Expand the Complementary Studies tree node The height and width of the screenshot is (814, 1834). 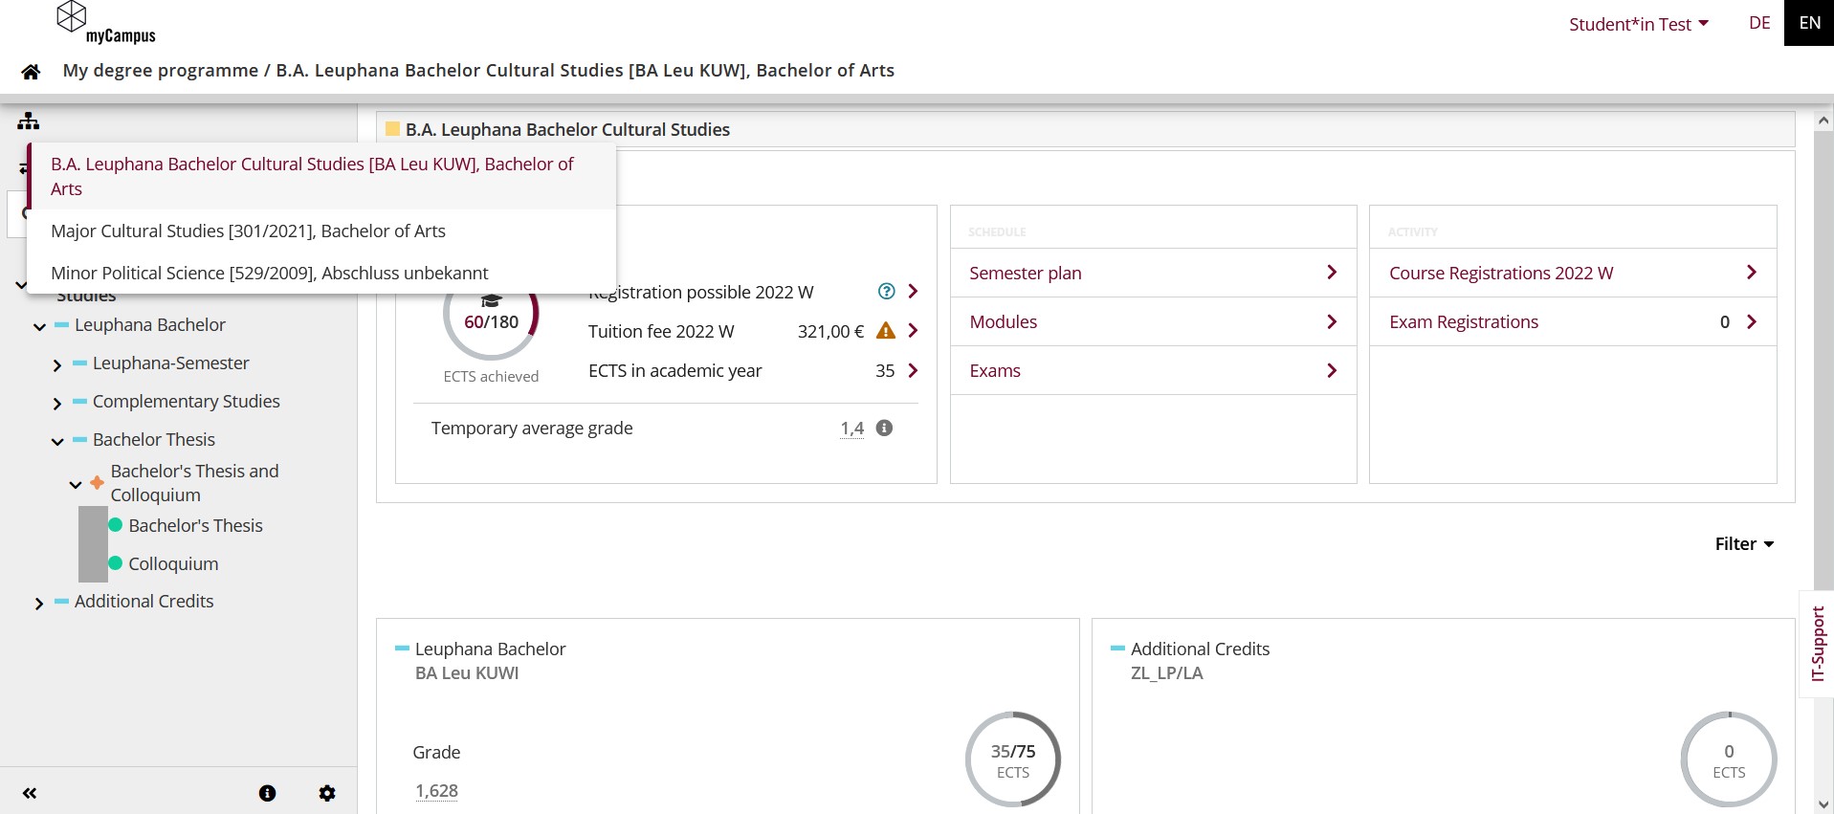pyautogui.click(x=57, y=403)
